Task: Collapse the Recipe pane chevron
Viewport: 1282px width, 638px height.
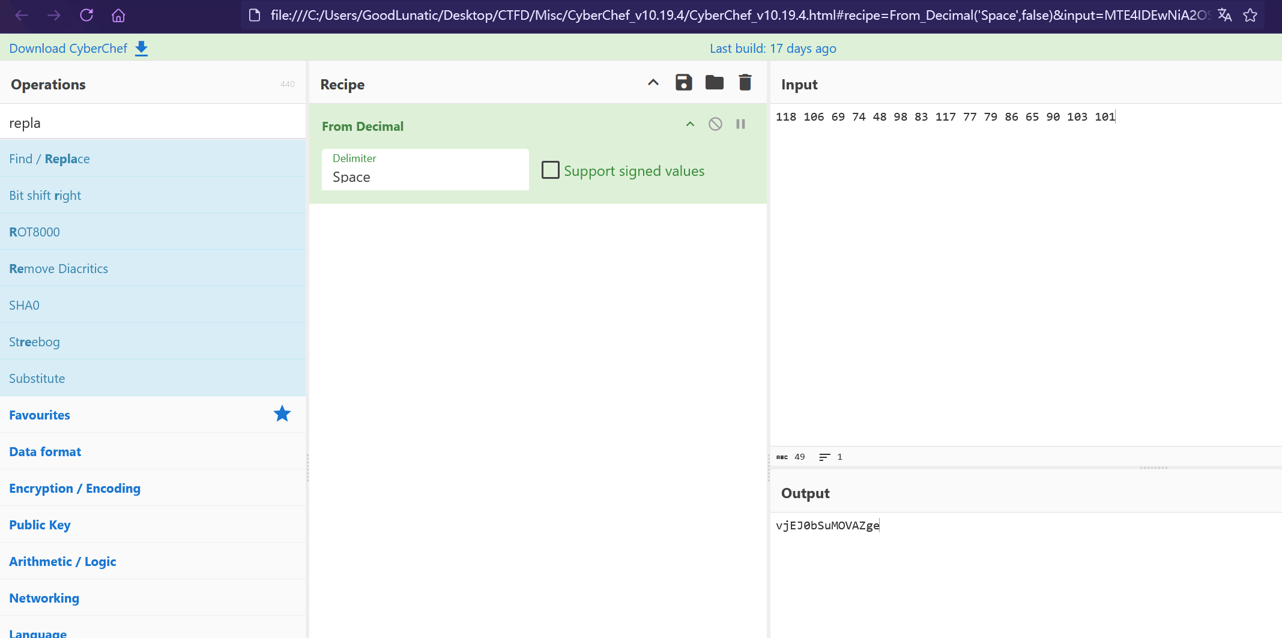Action: (653, 82)
